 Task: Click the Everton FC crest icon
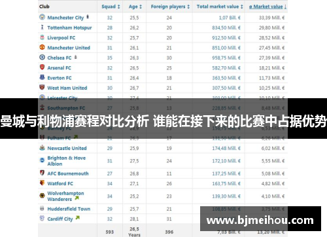click(x=42, y=77)
